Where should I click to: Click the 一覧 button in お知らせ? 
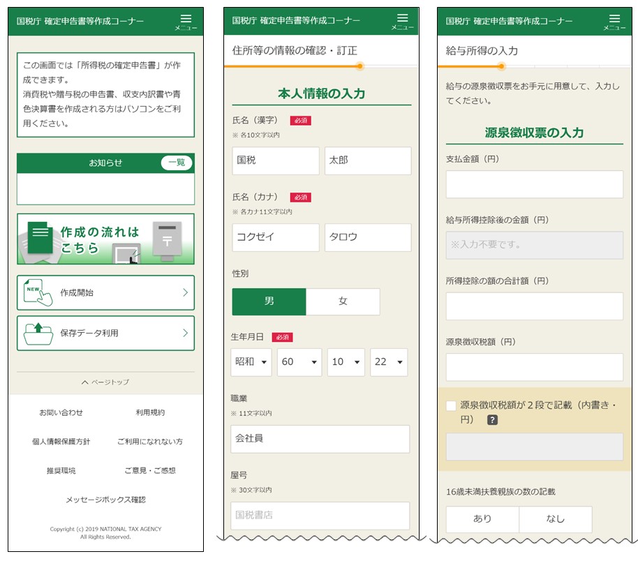pos(177,163)
